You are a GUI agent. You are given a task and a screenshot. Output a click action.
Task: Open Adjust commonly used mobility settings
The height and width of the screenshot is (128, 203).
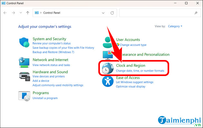point(58,85)
